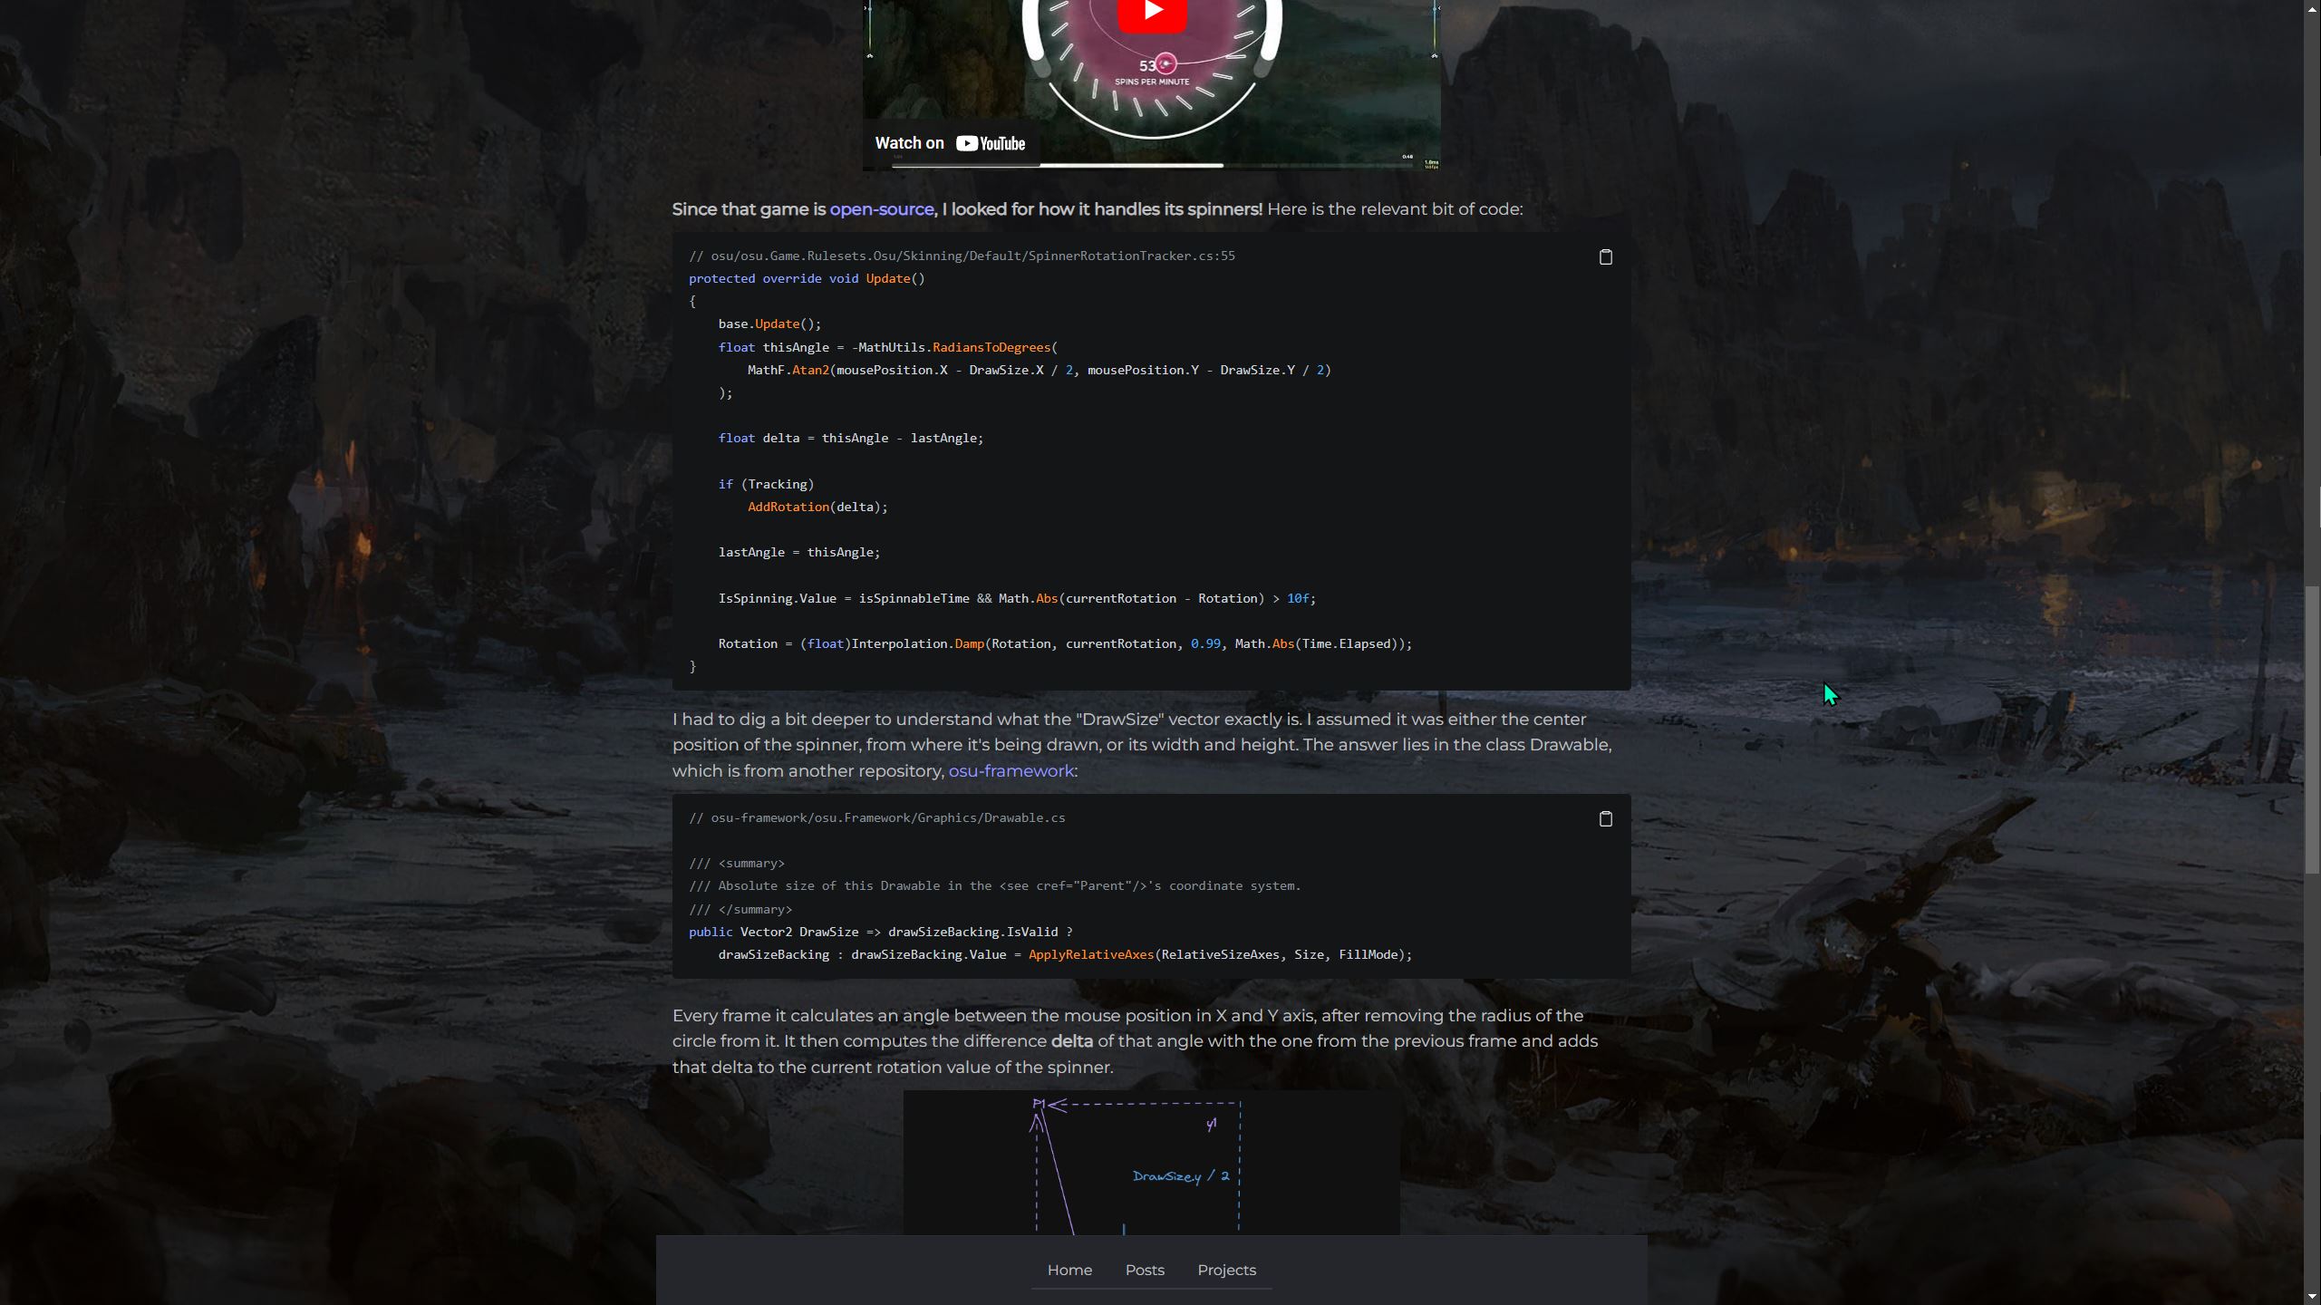Click the page's vertical scrollbar thumb
The width and height of the screenshot is (2321, 1305).
(x=2312, y=730)
